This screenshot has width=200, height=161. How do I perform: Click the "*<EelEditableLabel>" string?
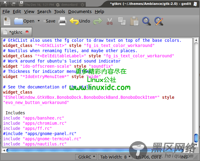pos(61,56)
